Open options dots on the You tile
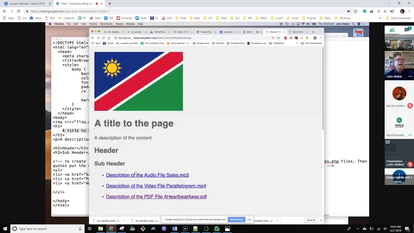This screenshot has width=414, height=233. point(410,47)
